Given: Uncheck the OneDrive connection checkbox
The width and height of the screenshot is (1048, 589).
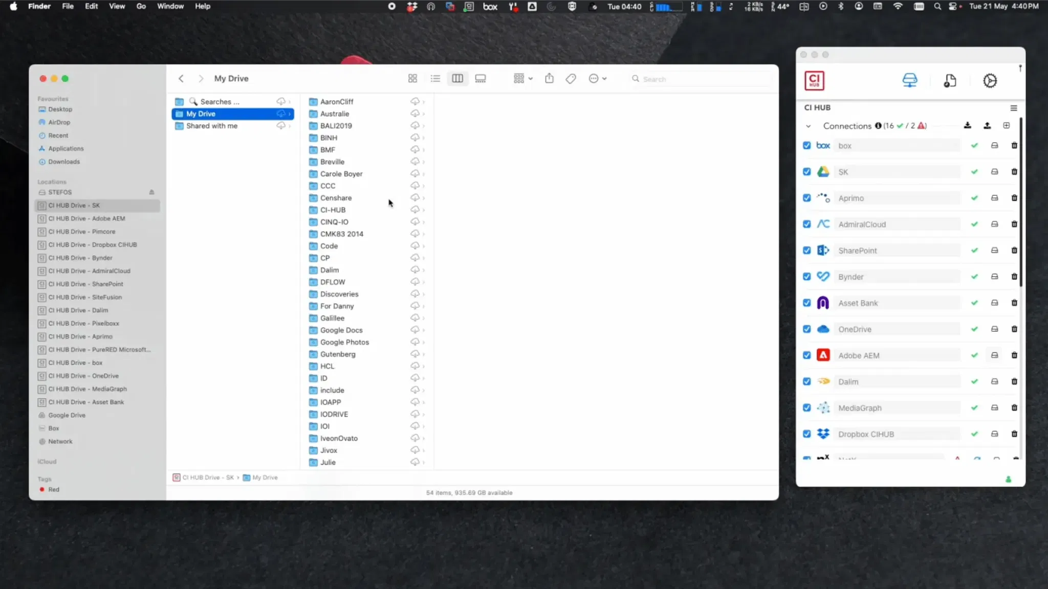Looking at the screenshot, I should tap(806, 329).
